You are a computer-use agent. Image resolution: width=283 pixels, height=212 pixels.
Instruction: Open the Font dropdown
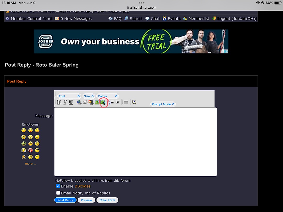[x=69, y=96]
